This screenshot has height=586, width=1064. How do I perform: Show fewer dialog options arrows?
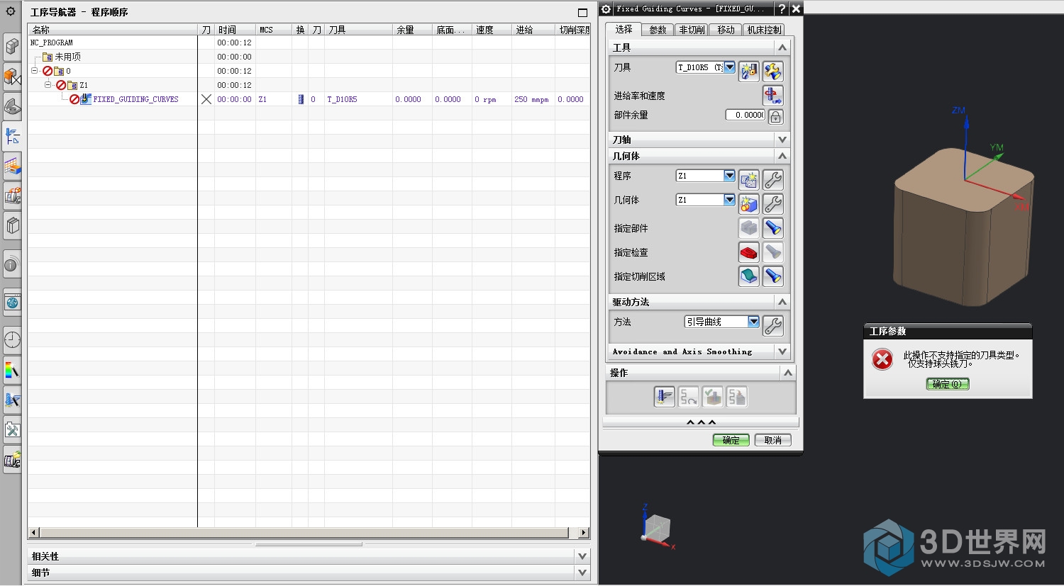tap(701, 422)
